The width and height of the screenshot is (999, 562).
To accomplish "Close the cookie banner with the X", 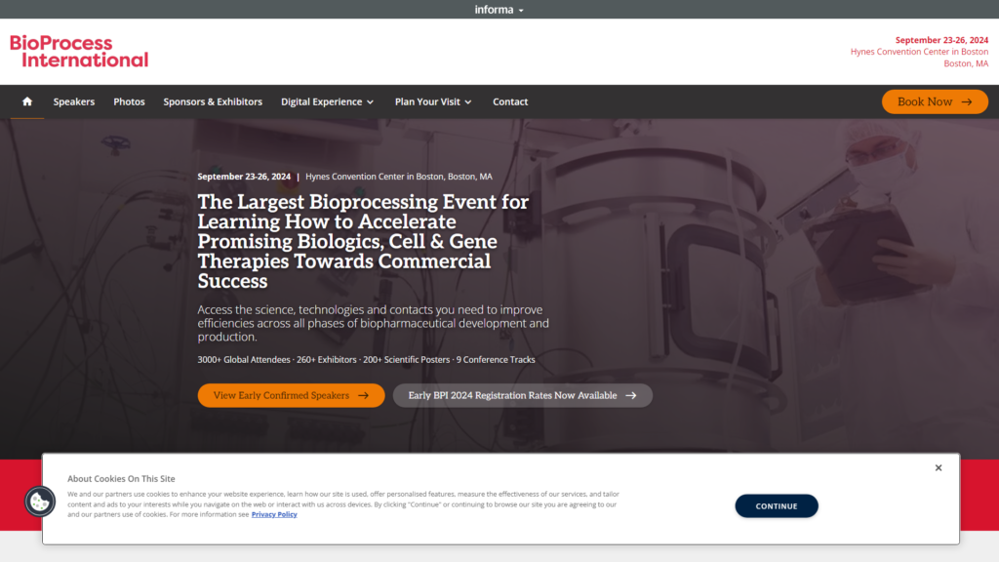I will pos(938,467).
